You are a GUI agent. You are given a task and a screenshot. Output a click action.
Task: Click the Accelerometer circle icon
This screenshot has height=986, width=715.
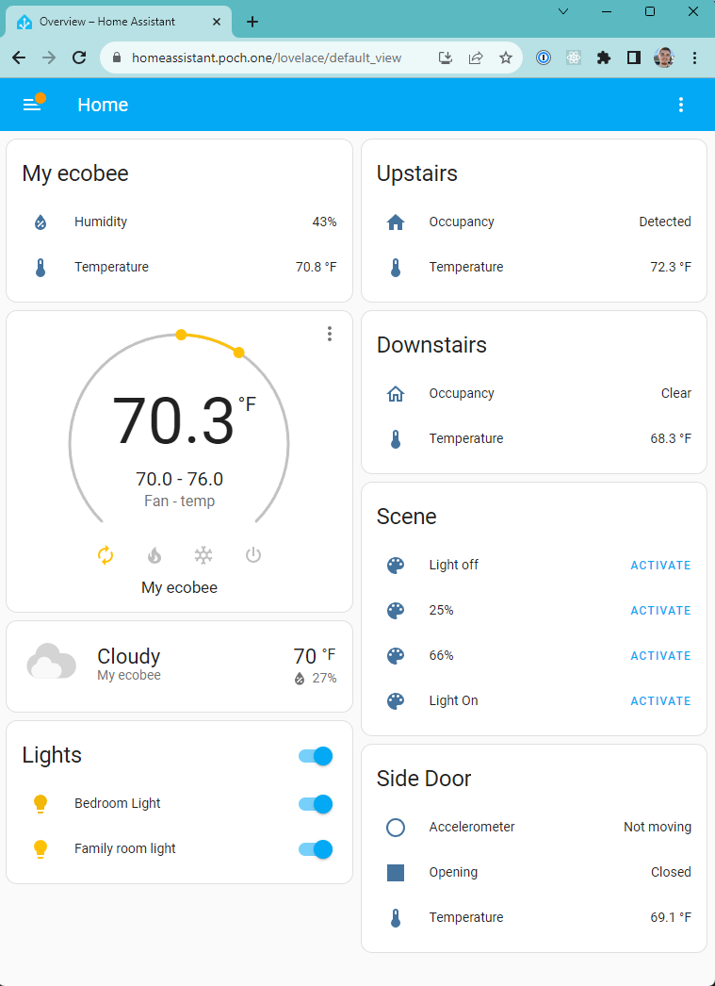[396, 828]
